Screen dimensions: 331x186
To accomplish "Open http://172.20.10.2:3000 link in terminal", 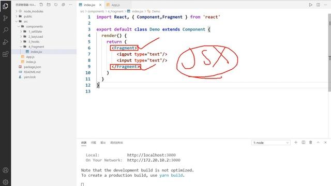I will pyautogui.click(x=154, y=160).
